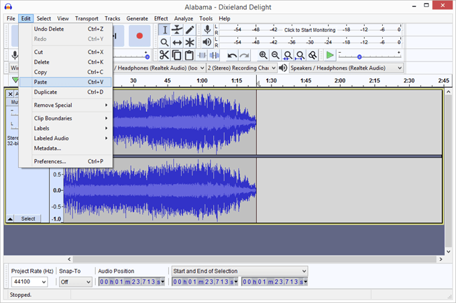Select the Multi-tool asterisk icon
The height and width of the screenshot is (303, 456).
tap(190, 43)
